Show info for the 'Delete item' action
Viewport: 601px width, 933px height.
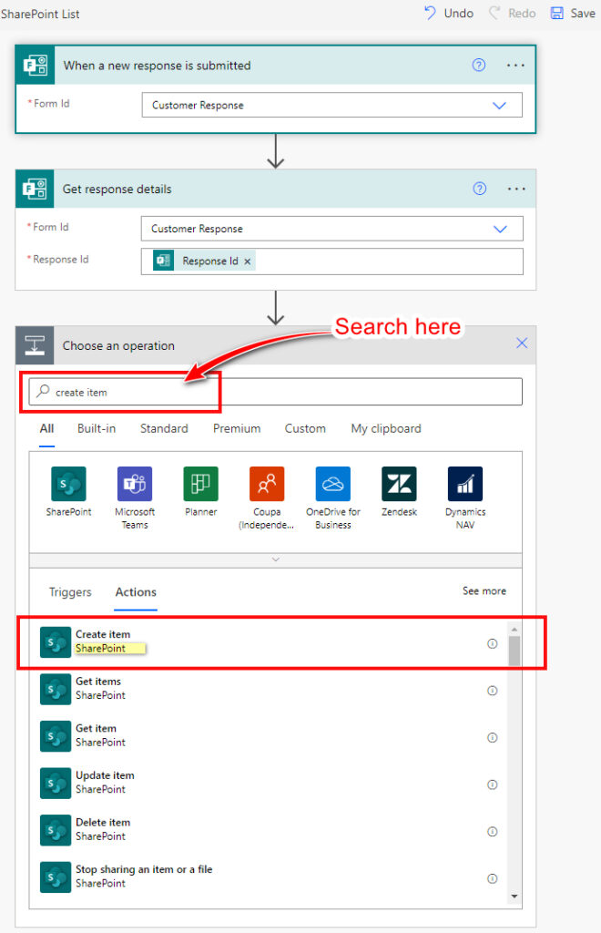pyautogui.click(x=493, y=832)
